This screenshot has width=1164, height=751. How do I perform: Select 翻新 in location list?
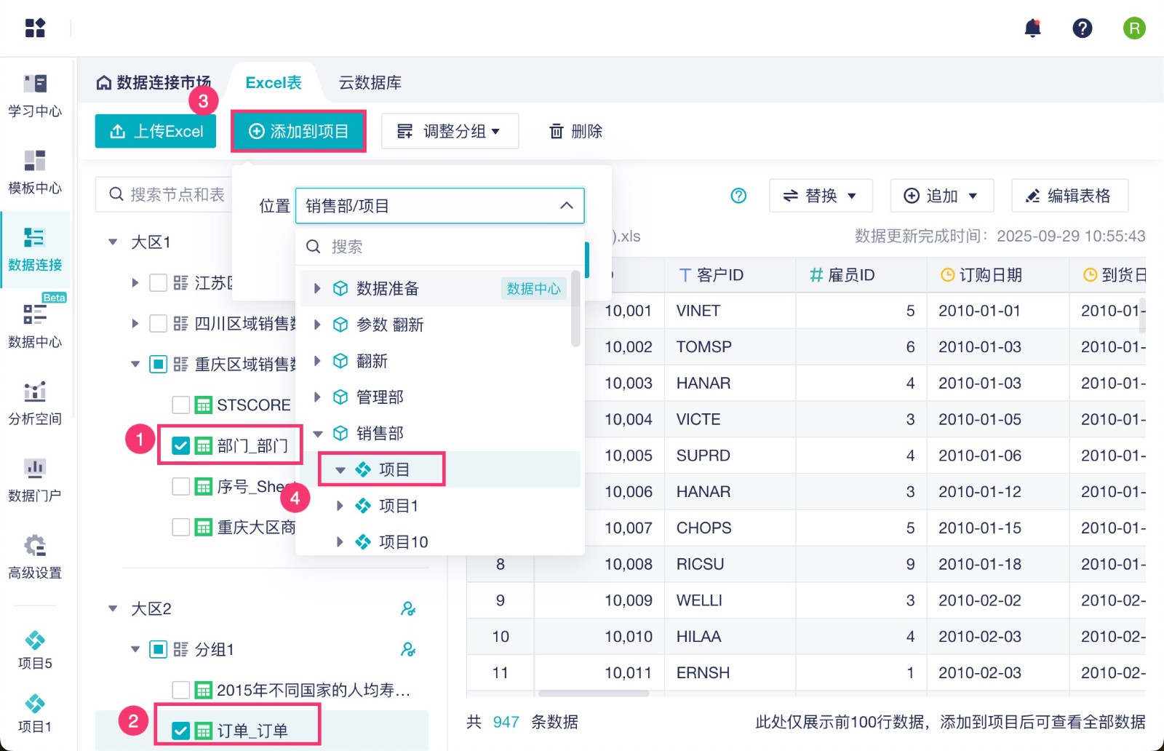(372, 361)
